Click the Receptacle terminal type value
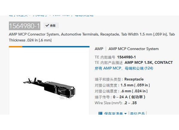Viewport: 179px width, 130px height. 134,79
